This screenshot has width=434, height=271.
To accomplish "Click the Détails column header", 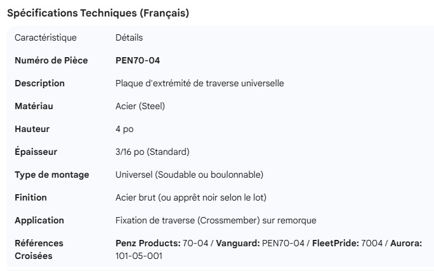I will click(x=129, y=38).
